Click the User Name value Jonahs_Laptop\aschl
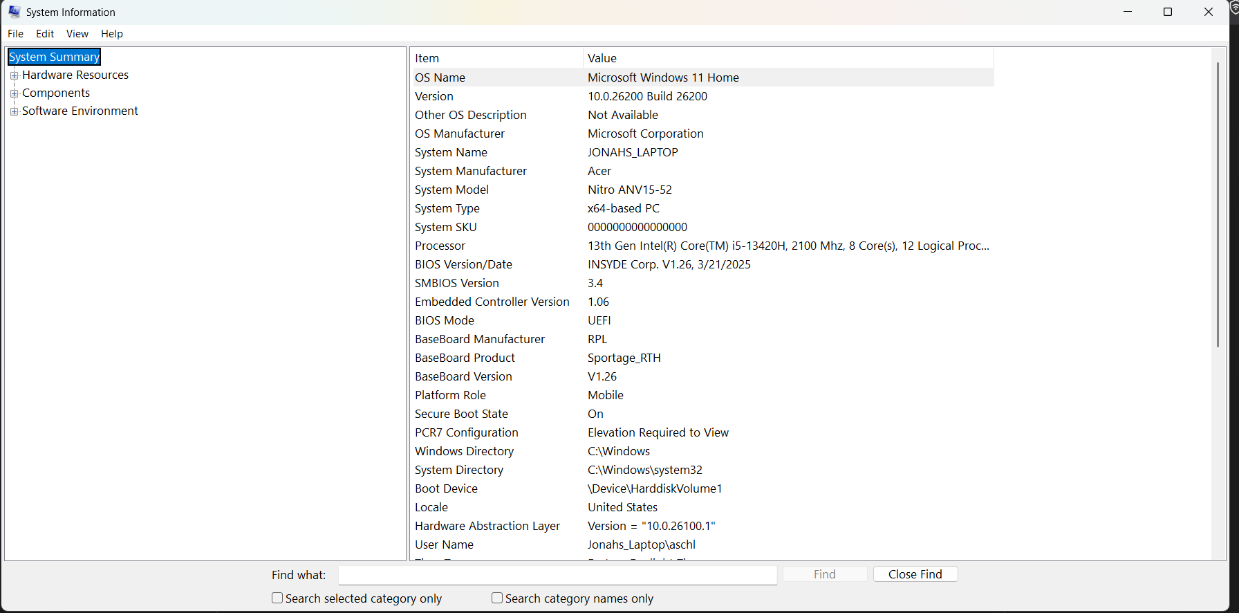This screenshot has height=613, width=1239. click(642, 545)
